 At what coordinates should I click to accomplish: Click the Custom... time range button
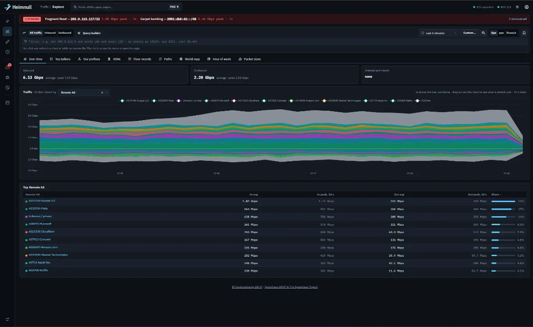[x=470, y=33]
